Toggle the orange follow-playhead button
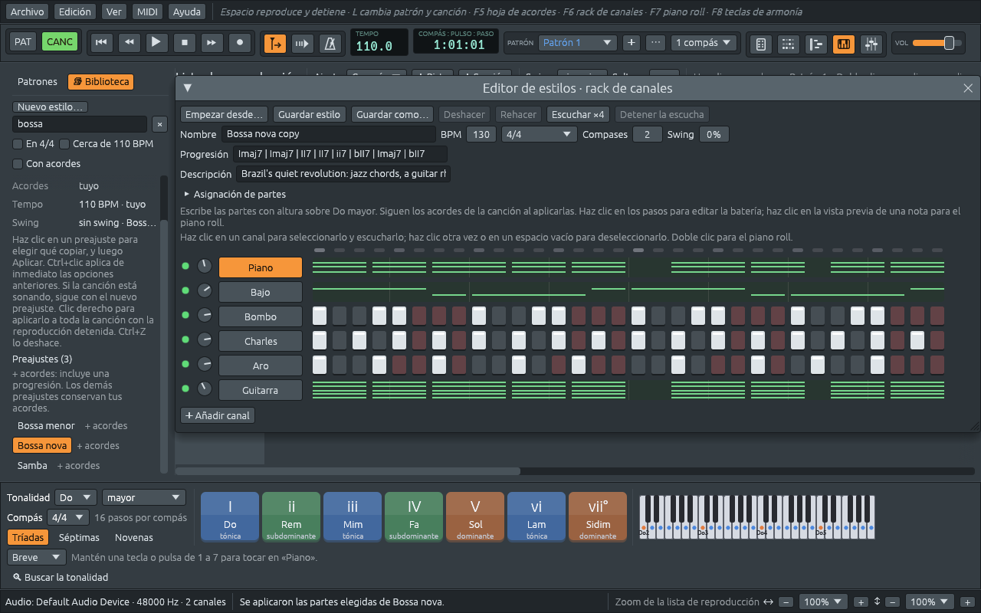Image resolution: width=981 pixels, height=613 pixels. coord(275,44)
